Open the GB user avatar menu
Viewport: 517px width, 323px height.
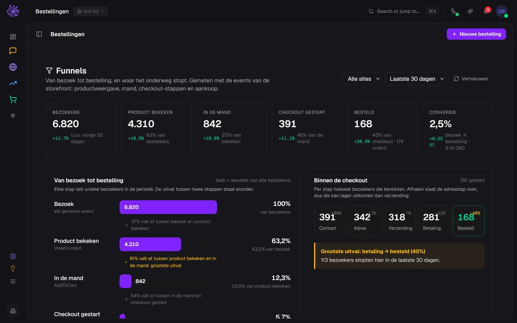(502, 11)
